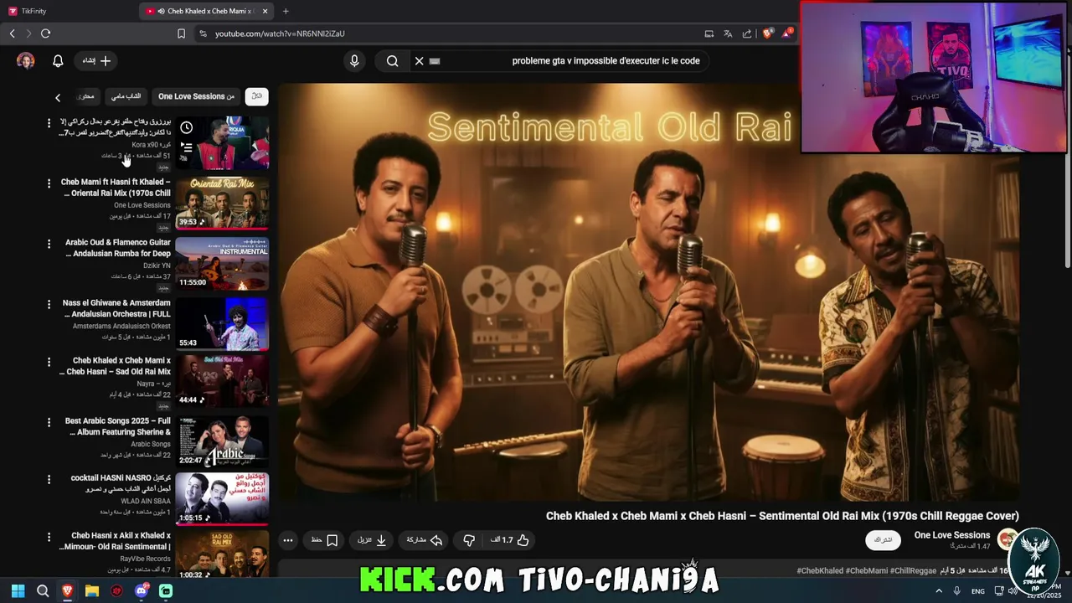Open options for the Kora x90 video
Image resolution: width=1072 pixels, height=603 pixels.
pyautogui.click(x=49, y=123)
